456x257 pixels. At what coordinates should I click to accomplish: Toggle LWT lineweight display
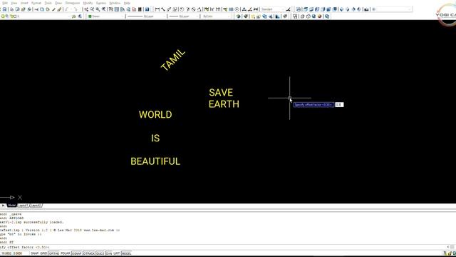click(x=117, y=253)
